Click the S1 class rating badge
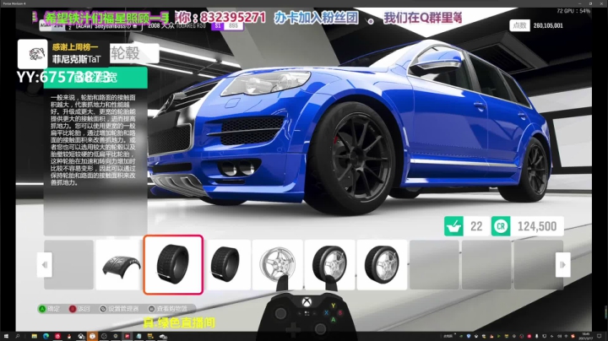Screen dimensions: 608x341 coord(217,25)
